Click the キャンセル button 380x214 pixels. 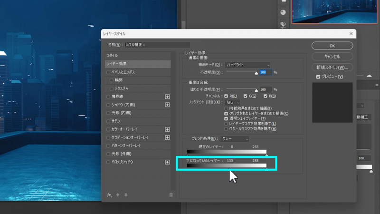tap(332, 57)
